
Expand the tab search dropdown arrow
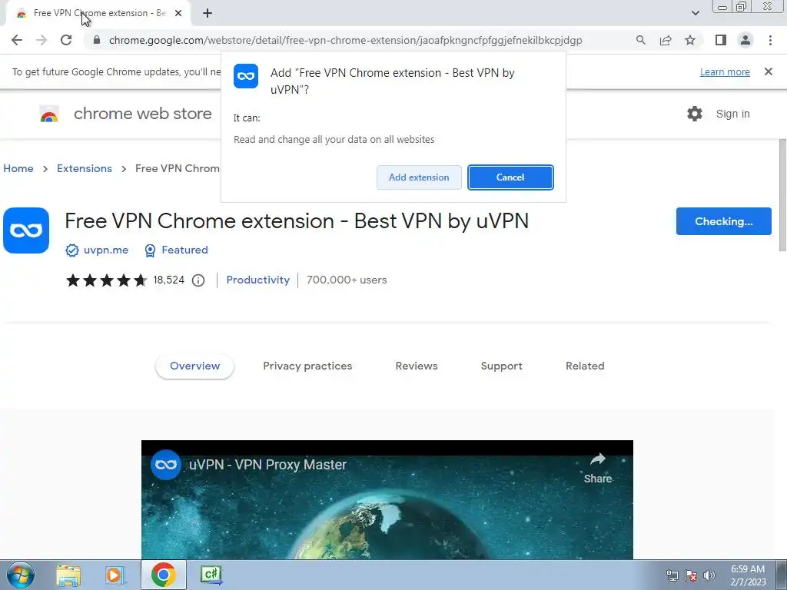[695, 13]
